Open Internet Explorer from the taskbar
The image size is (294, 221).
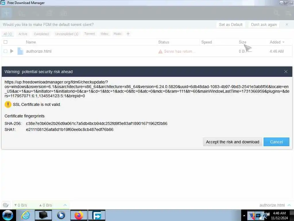[26, 215]
